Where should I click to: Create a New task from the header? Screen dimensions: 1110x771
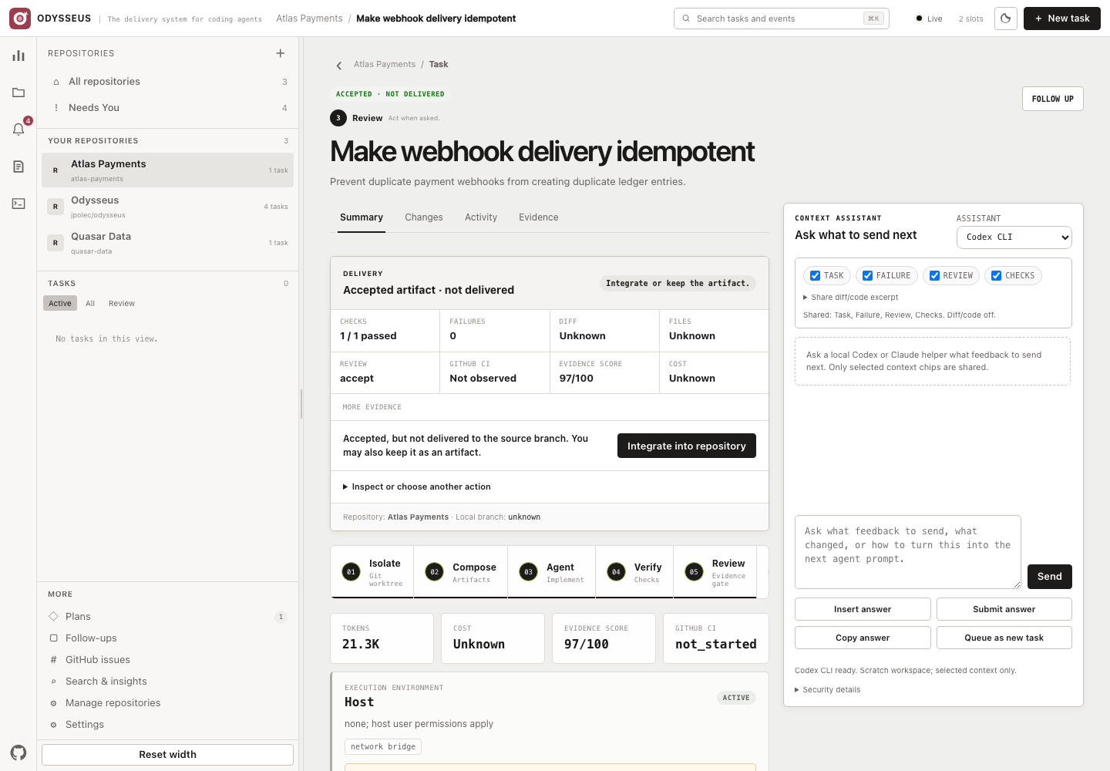pyautogui.click(x=1062, y=19)
